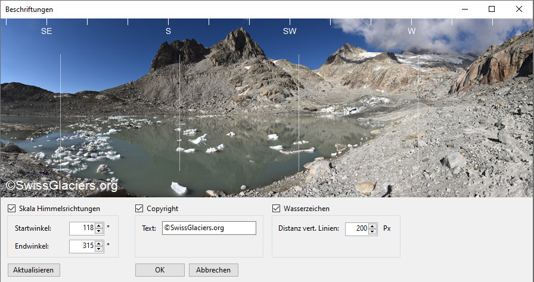Focus the Copyright Text input field
534x282 pixels.
[x=209, y=228]
